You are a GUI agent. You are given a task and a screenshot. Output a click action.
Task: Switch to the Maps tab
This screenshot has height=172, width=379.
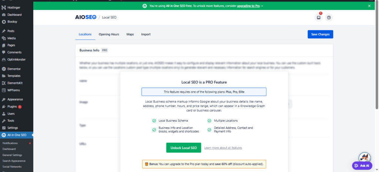click(x=130, y=34)
